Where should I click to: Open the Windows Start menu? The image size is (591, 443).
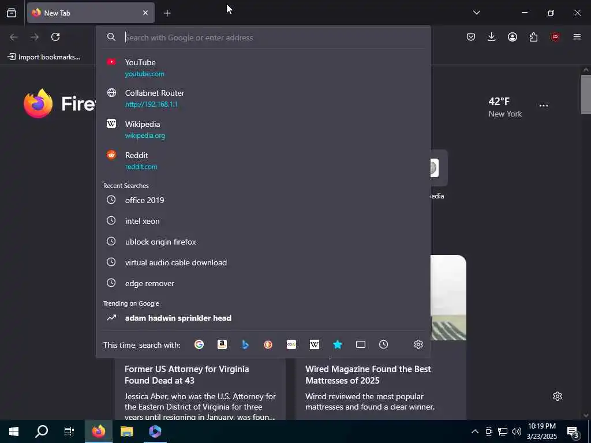coord(14,431)
